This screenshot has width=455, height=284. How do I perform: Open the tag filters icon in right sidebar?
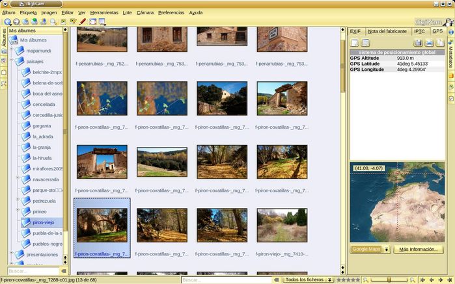click(x=451, y=99)
